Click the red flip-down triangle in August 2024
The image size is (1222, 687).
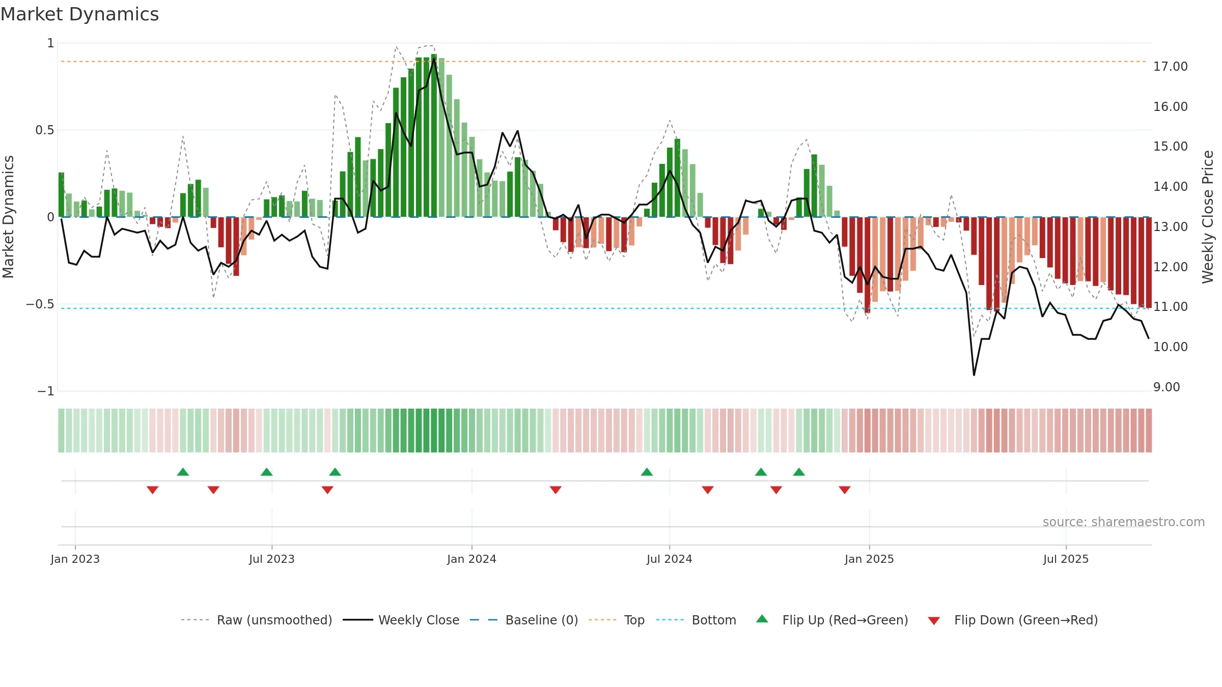708,490
